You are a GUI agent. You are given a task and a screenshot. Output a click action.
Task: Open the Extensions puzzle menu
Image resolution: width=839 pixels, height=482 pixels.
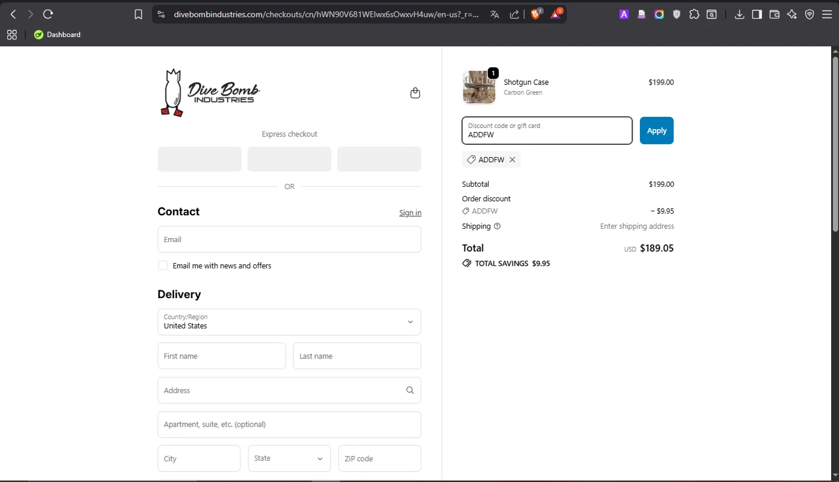pos(694,15)
